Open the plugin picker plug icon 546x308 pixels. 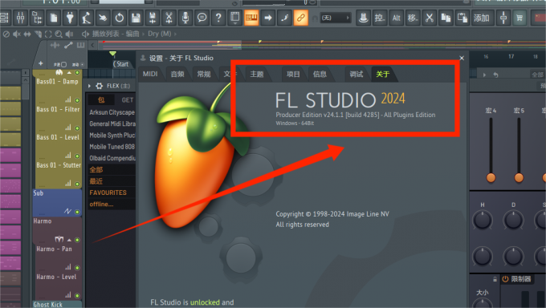click(x=70, y=18)
